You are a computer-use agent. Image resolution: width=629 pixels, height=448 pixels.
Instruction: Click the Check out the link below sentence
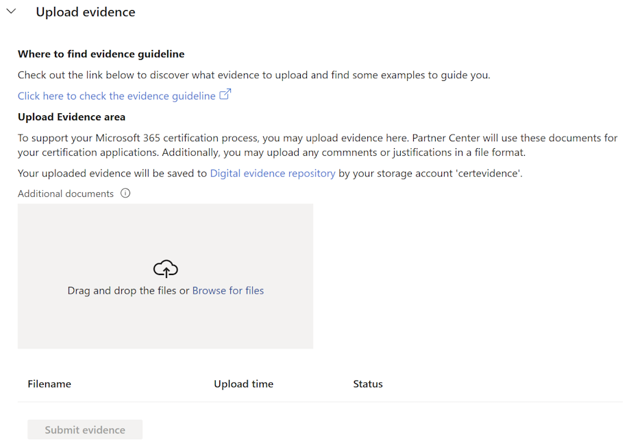click(254, 75)
